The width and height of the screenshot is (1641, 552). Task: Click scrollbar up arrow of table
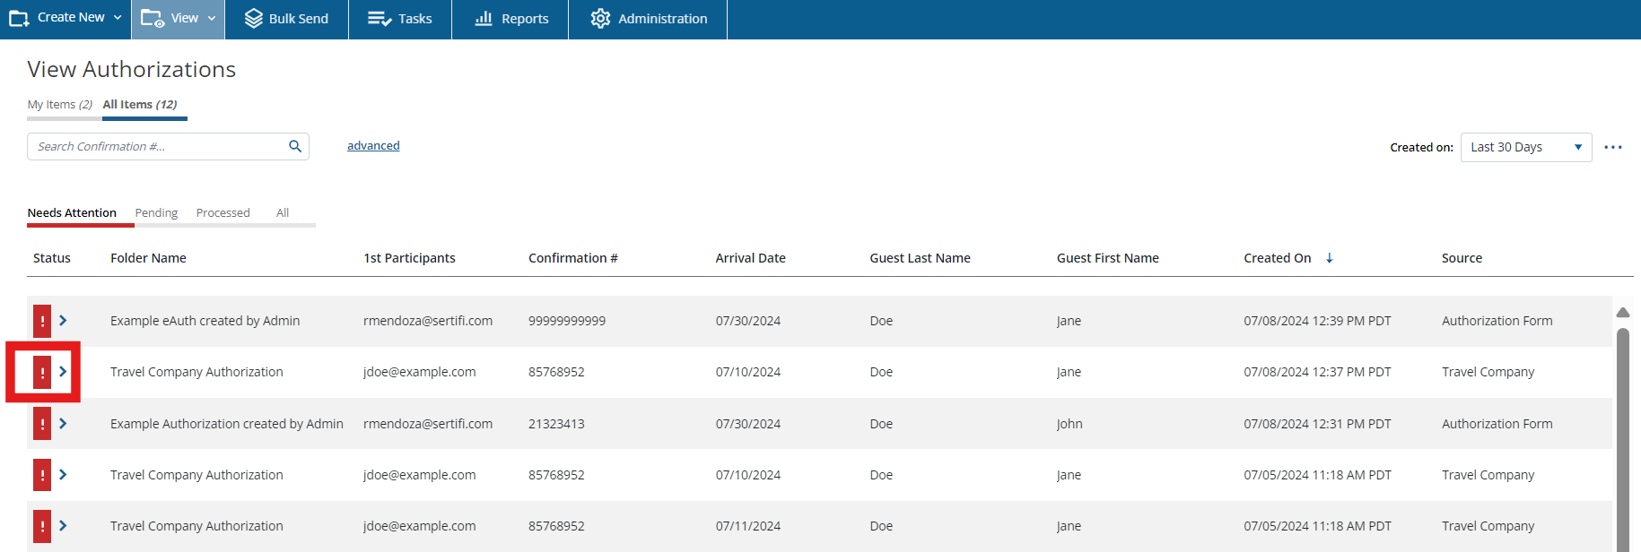pos(1623,313)
